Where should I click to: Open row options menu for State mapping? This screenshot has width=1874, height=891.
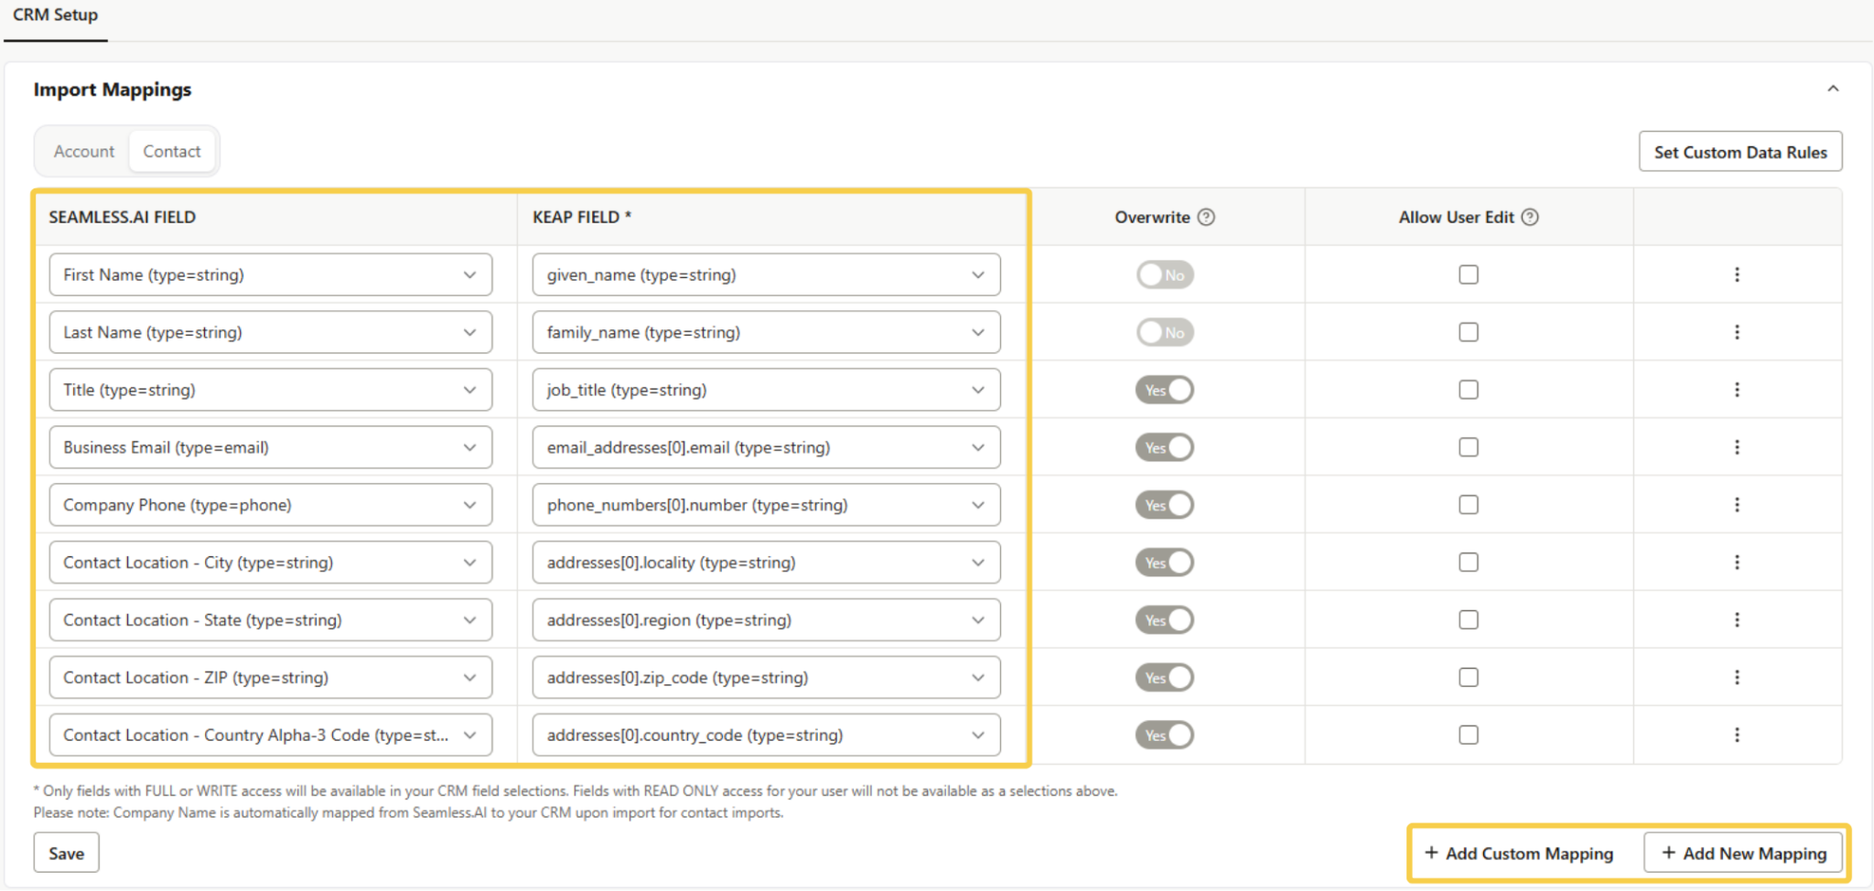1737,620
